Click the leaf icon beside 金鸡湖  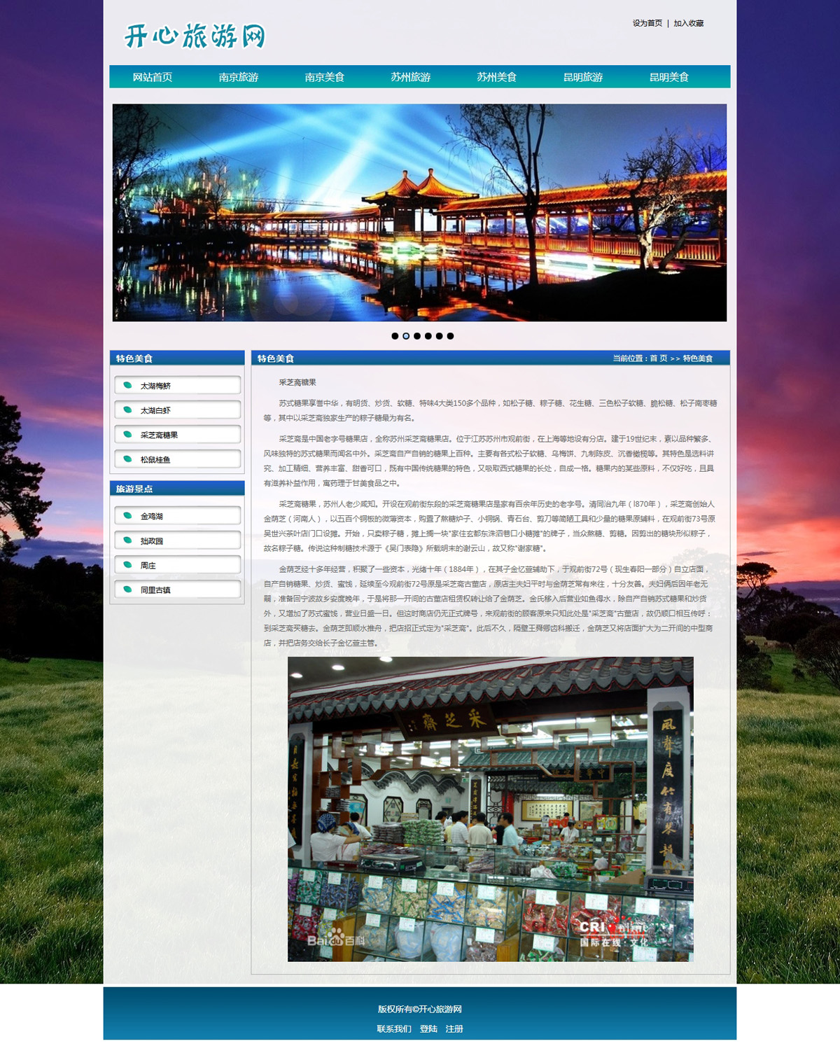[127, 515]
